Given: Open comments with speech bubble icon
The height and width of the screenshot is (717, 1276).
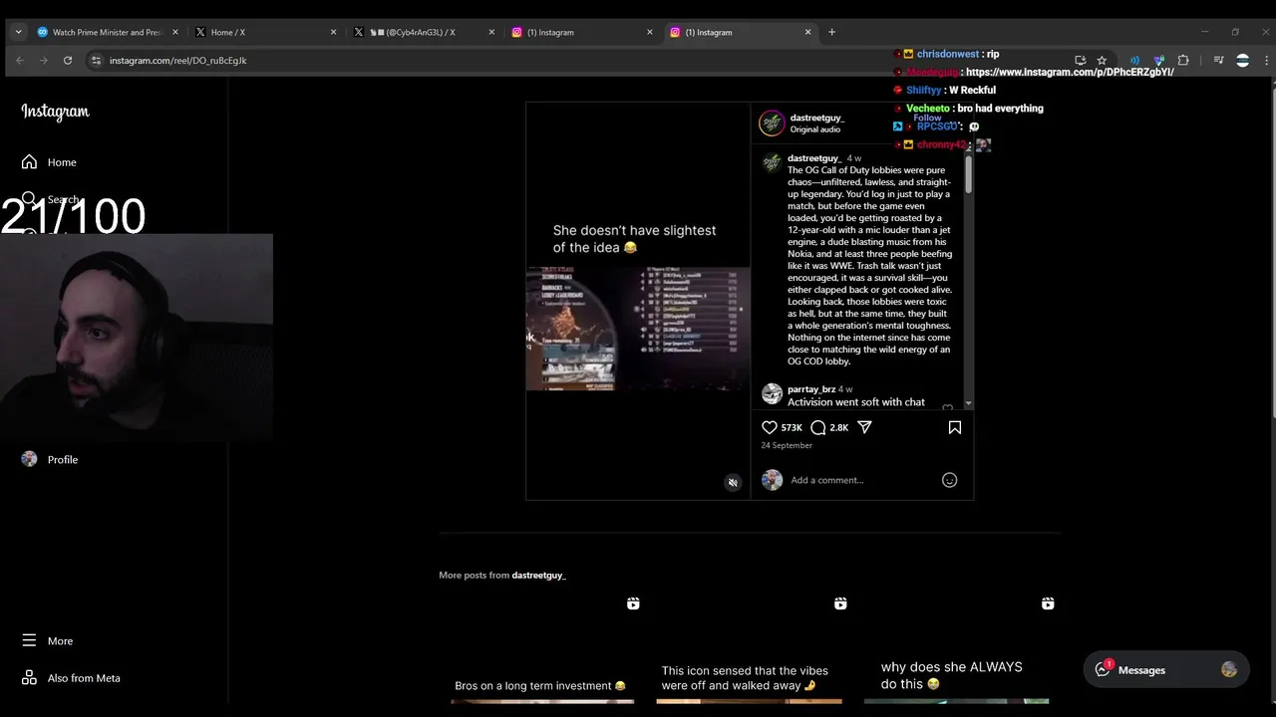Looking at the screenshot, I should click(x=818, y=427).
